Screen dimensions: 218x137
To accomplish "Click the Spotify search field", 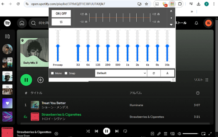I will tap(39, 23).
